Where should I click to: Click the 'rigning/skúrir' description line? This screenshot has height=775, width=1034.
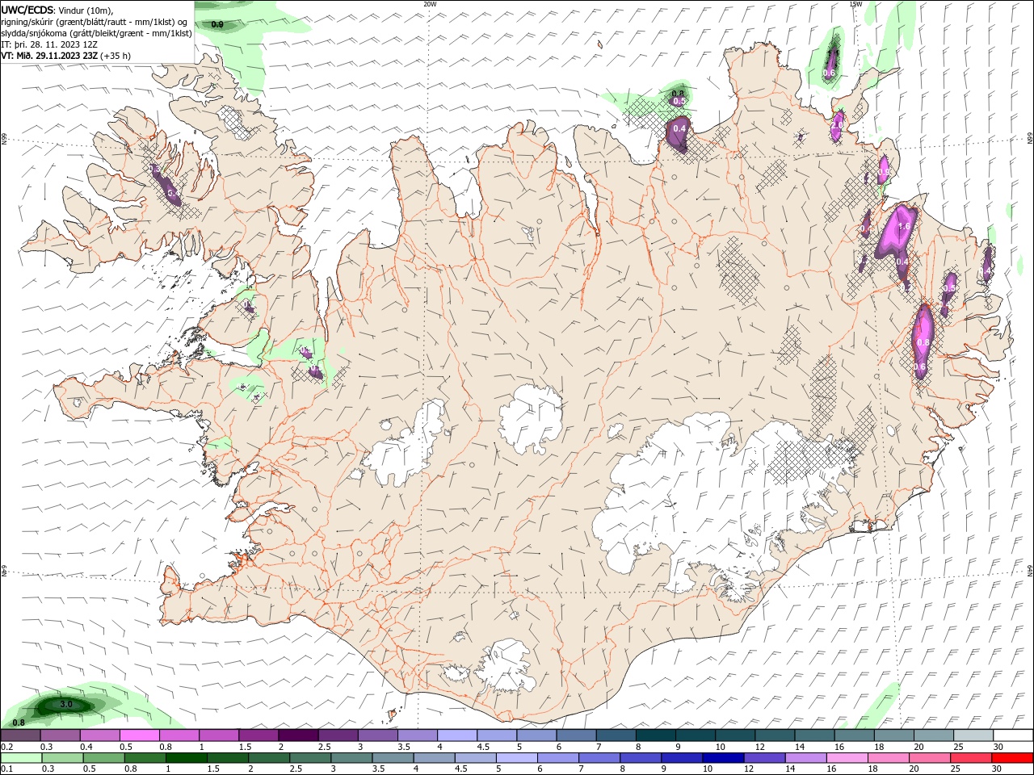click(95, 22)
